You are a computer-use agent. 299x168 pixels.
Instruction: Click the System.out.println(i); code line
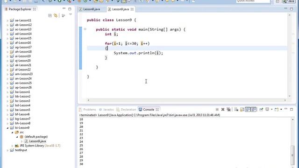(x=138, y=53)
